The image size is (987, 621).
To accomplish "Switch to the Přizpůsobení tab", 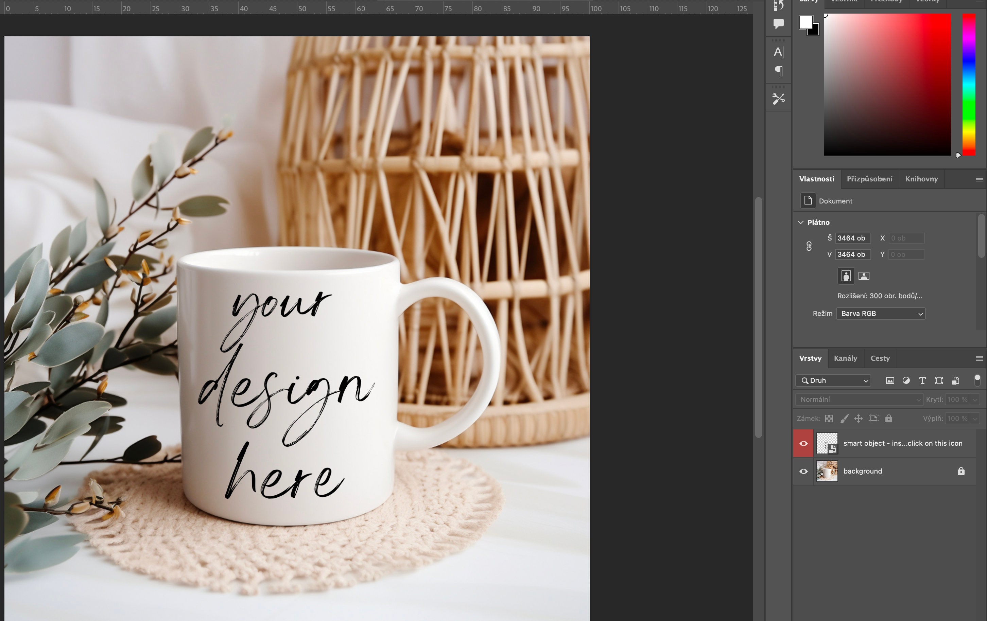I will click(x=869, y=179).
